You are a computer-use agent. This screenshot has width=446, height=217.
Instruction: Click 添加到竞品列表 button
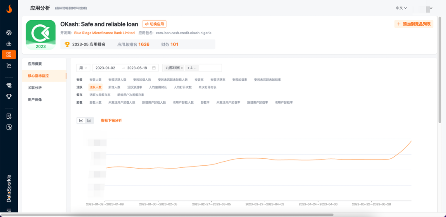point(414,24)
